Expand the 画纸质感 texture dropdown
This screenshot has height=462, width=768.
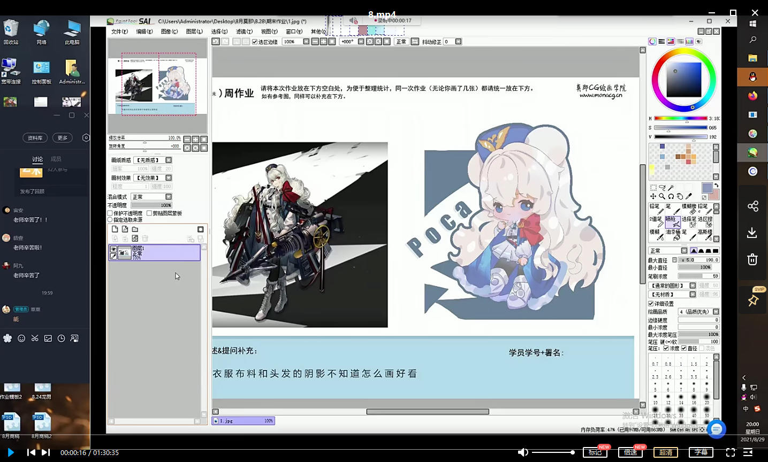pyautogui.click(x=169, y=160)
